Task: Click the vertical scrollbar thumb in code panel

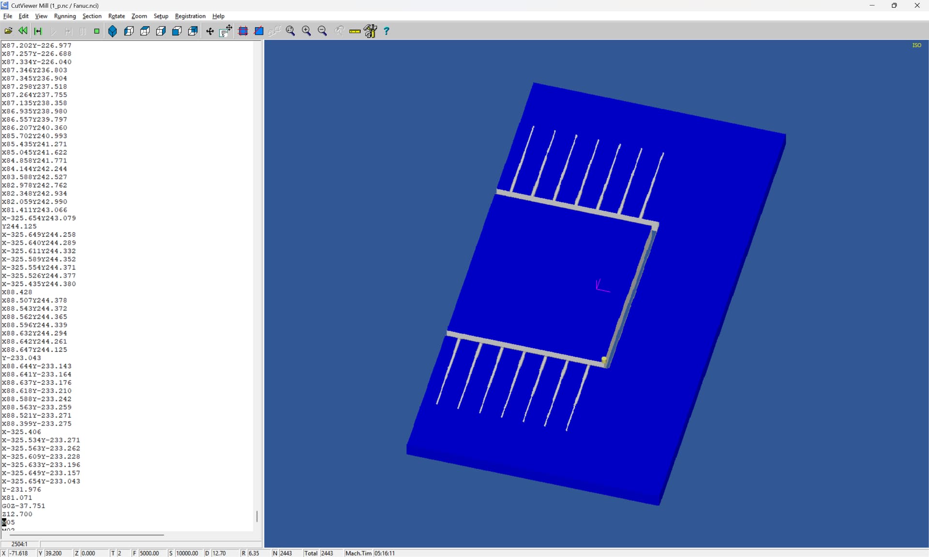Action: pyautogui.click(x=257, y=516)
